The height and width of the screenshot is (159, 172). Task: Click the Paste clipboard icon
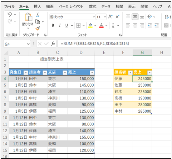tap(28, 17)
